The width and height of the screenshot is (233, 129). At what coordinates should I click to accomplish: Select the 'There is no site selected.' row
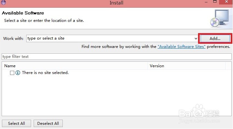(116, 73)
